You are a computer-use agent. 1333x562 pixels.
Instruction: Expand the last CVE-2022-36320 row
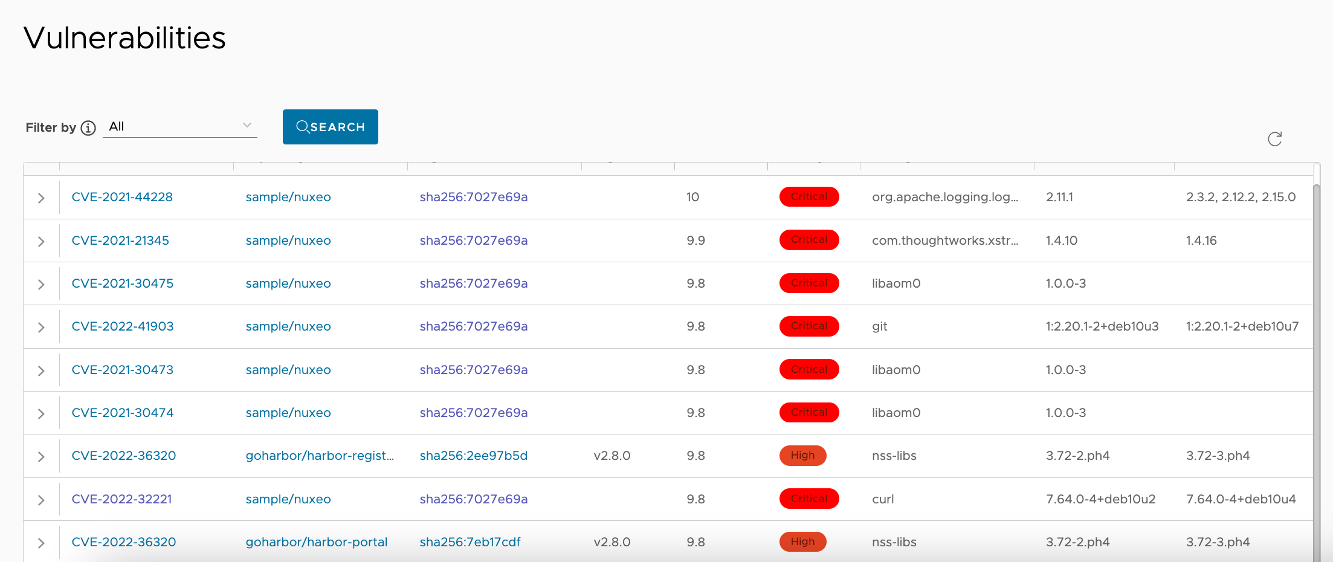point(40,543)
